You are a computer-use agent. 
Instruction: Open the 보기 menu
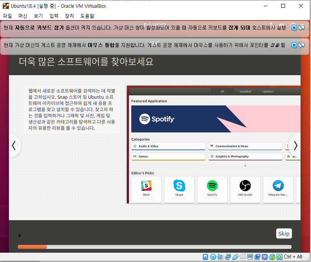coord(38,16)
